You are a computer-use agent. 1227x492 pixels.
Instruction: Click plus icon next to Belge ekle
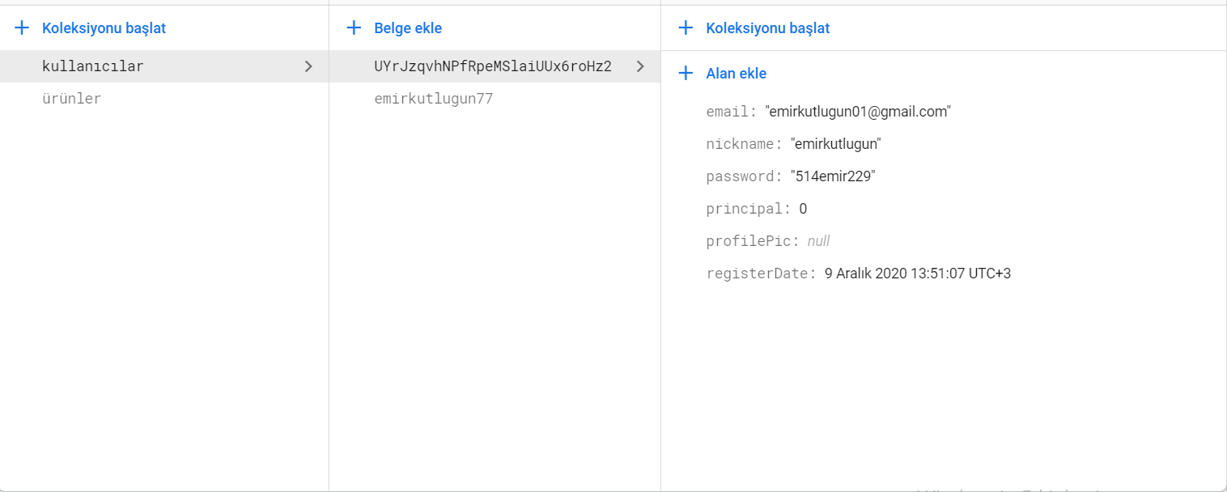pos(354,28)
